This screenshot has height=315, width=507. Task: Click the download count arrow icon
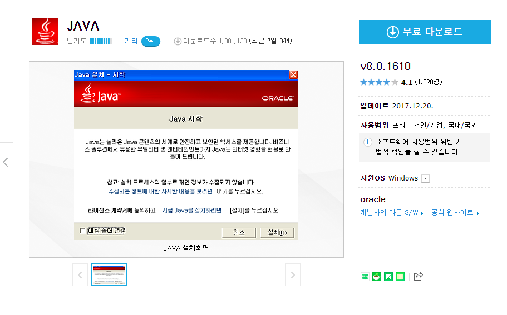[178, 41]
